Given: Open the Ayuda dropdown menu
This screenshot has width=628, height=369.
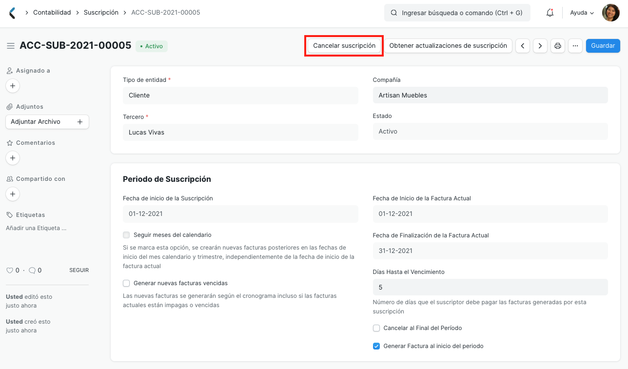Looking at the screenshot, I should pos(582,13).
